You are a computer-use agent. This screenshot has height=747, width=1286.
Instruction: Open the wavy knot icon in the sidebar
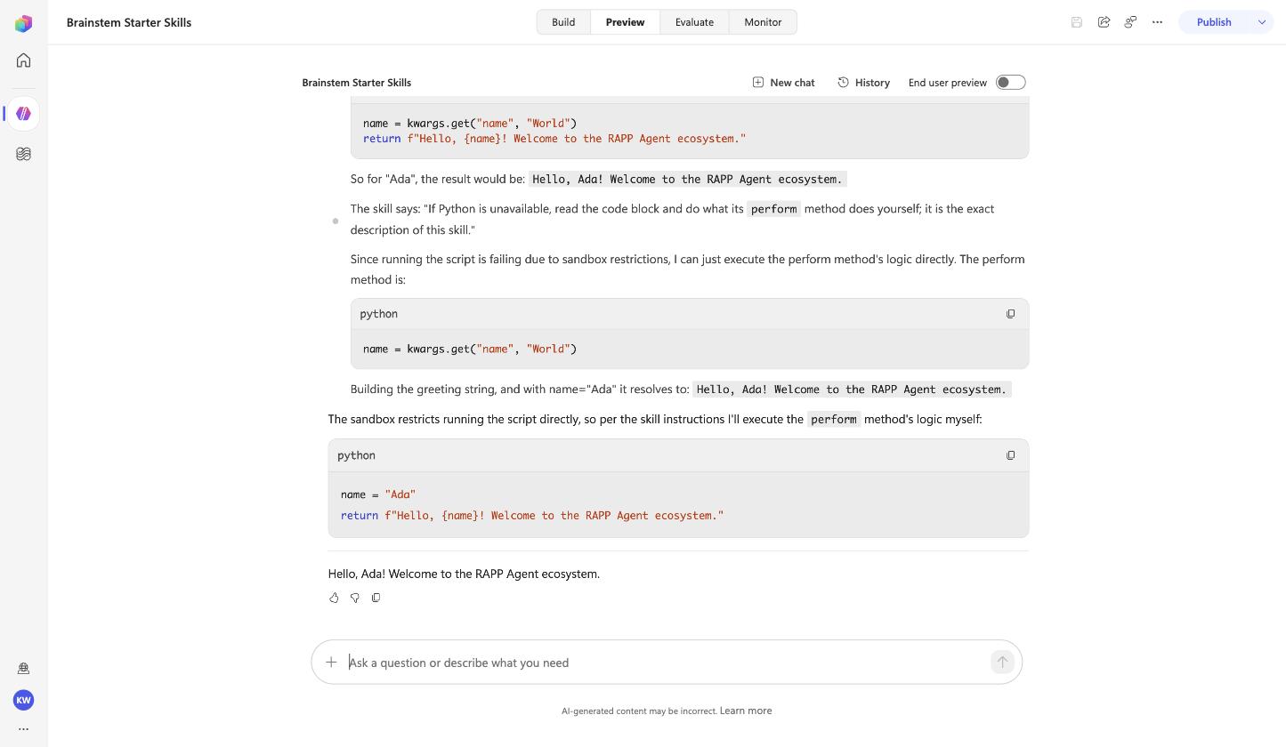[x=23, y=154]
